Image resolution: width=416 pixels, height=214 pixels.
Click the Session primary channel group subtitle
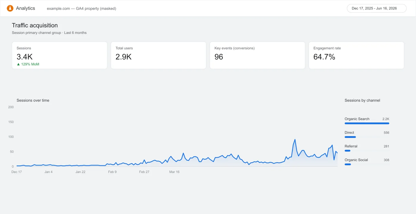(49, 33)
